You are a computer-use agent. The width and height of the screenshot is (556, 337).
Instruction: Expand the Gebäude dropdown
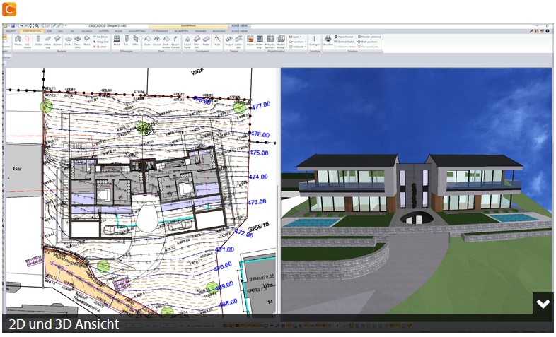coord(298,47)
